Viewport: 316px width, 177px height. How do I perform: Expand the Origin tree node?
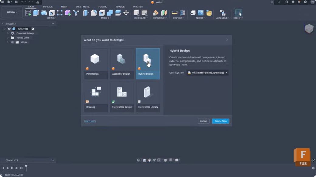click(8, 42)
